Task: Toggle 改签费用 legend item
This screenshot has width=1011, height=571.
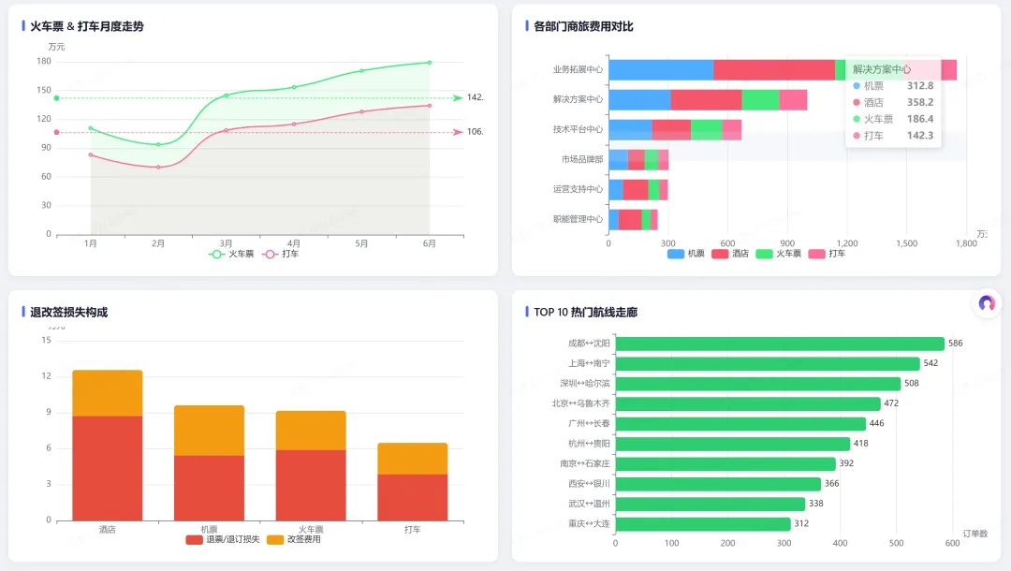Action: pyautogui.click(x=293, y=539)
